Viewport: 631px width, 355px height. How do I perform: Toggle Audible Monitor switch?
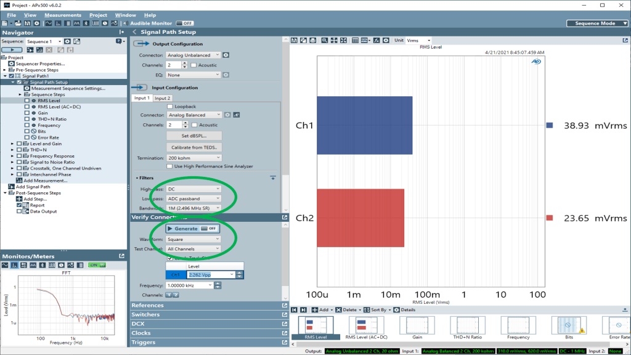pyautogui.click(x=184, y=23)
